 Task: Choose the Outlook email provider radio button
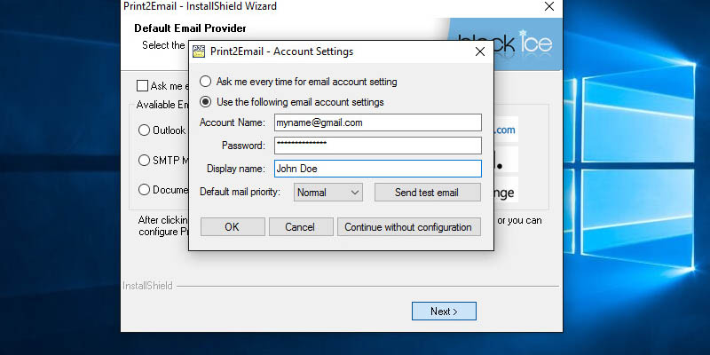(145, 130)
